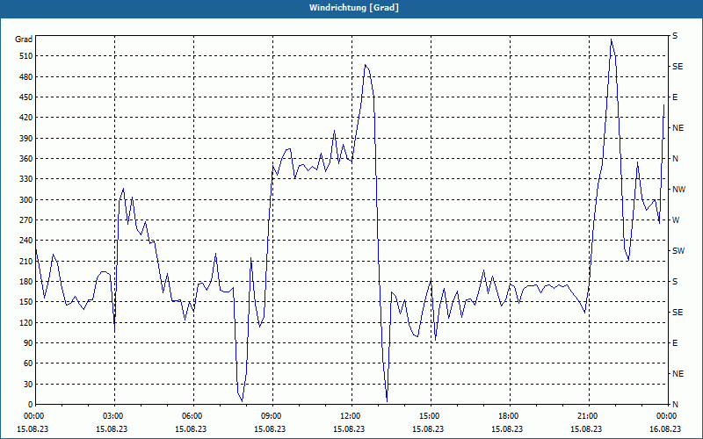Screen dimensions: 703x439
Task: Select the 150 y-axis value
Action: coord(26,302)
